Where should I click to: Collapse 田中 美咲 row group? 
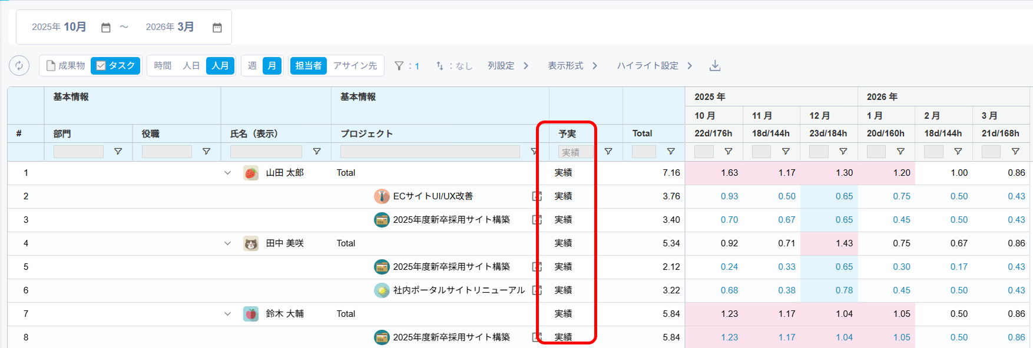point(228,243)
